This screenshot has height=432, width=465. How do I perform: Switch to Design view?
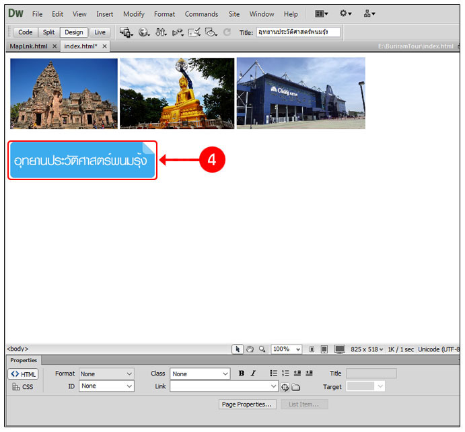[x=73, y=32]
